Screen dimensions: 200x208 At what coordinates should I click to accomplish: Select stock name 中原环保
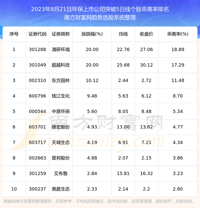coord(61,111)
